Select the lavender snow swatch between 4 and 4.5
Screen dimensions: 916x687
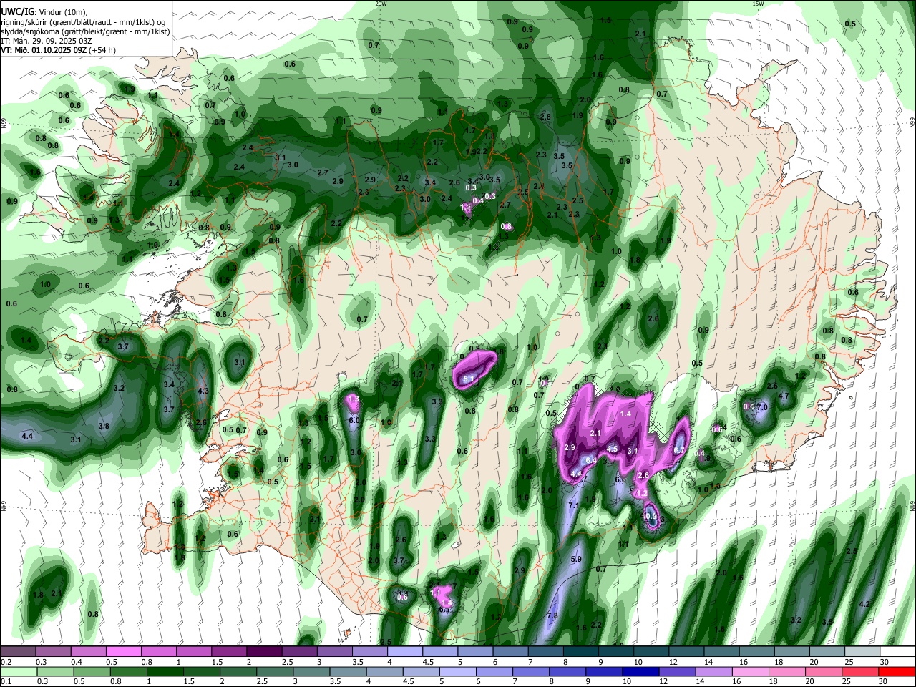coord(404,652)
